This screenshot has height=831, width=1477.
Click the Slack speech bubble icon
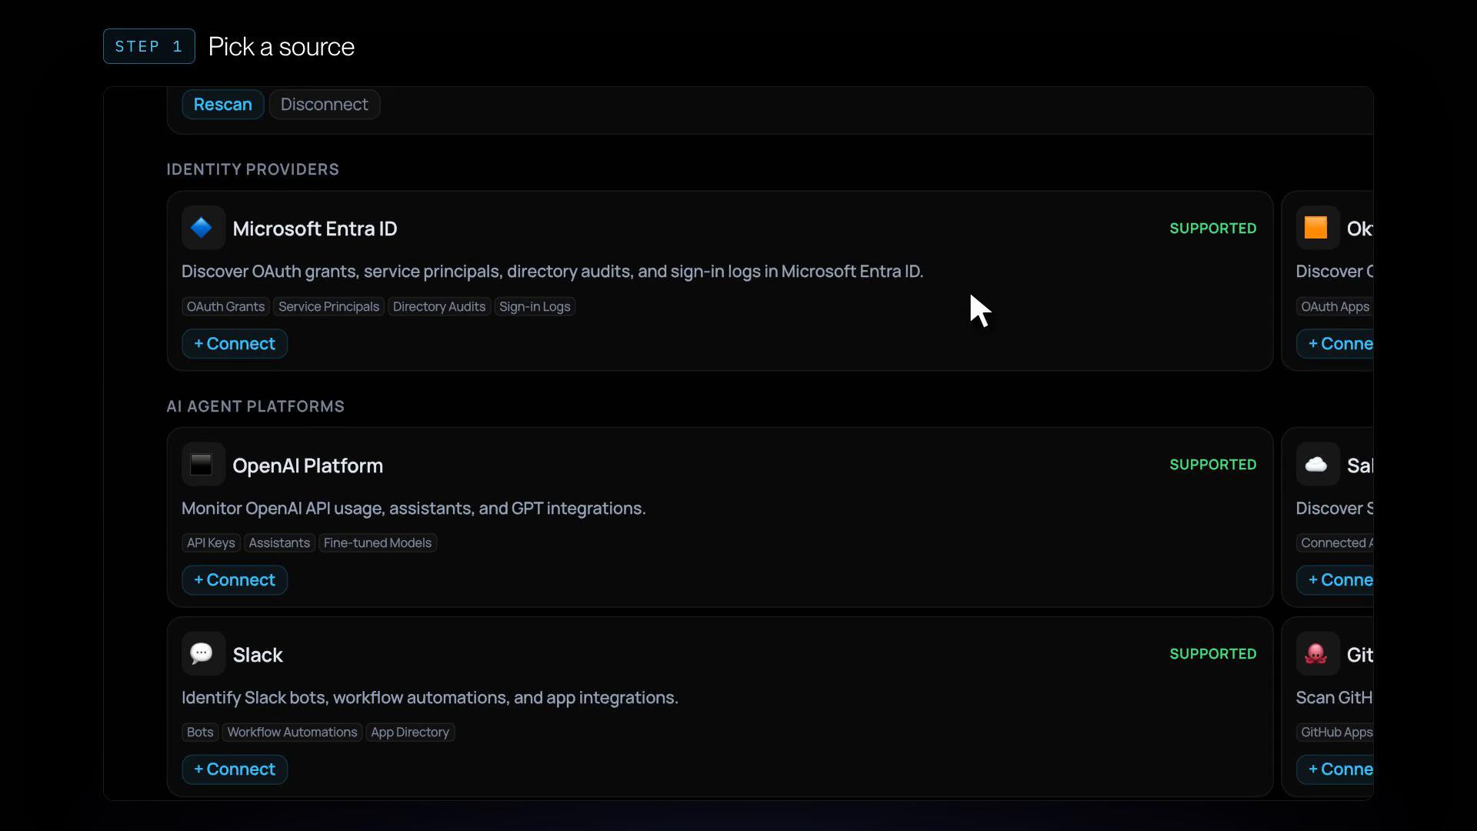tap(203, 653)
